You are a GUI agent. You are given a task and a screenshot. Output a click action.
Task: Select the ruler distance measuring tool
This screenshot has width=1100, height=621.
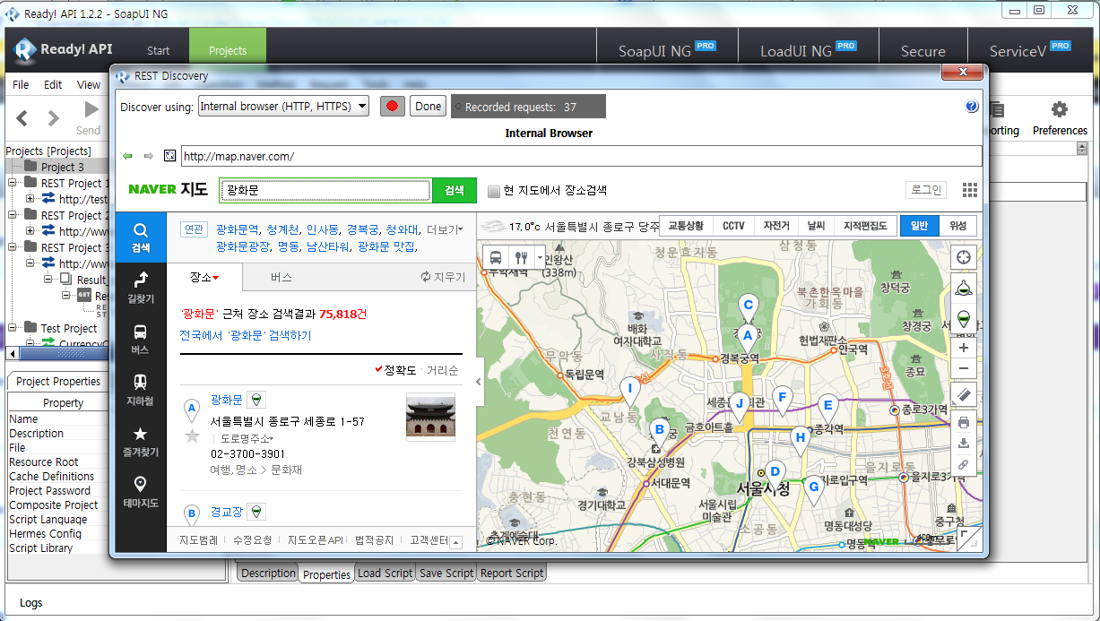(964, 395)
